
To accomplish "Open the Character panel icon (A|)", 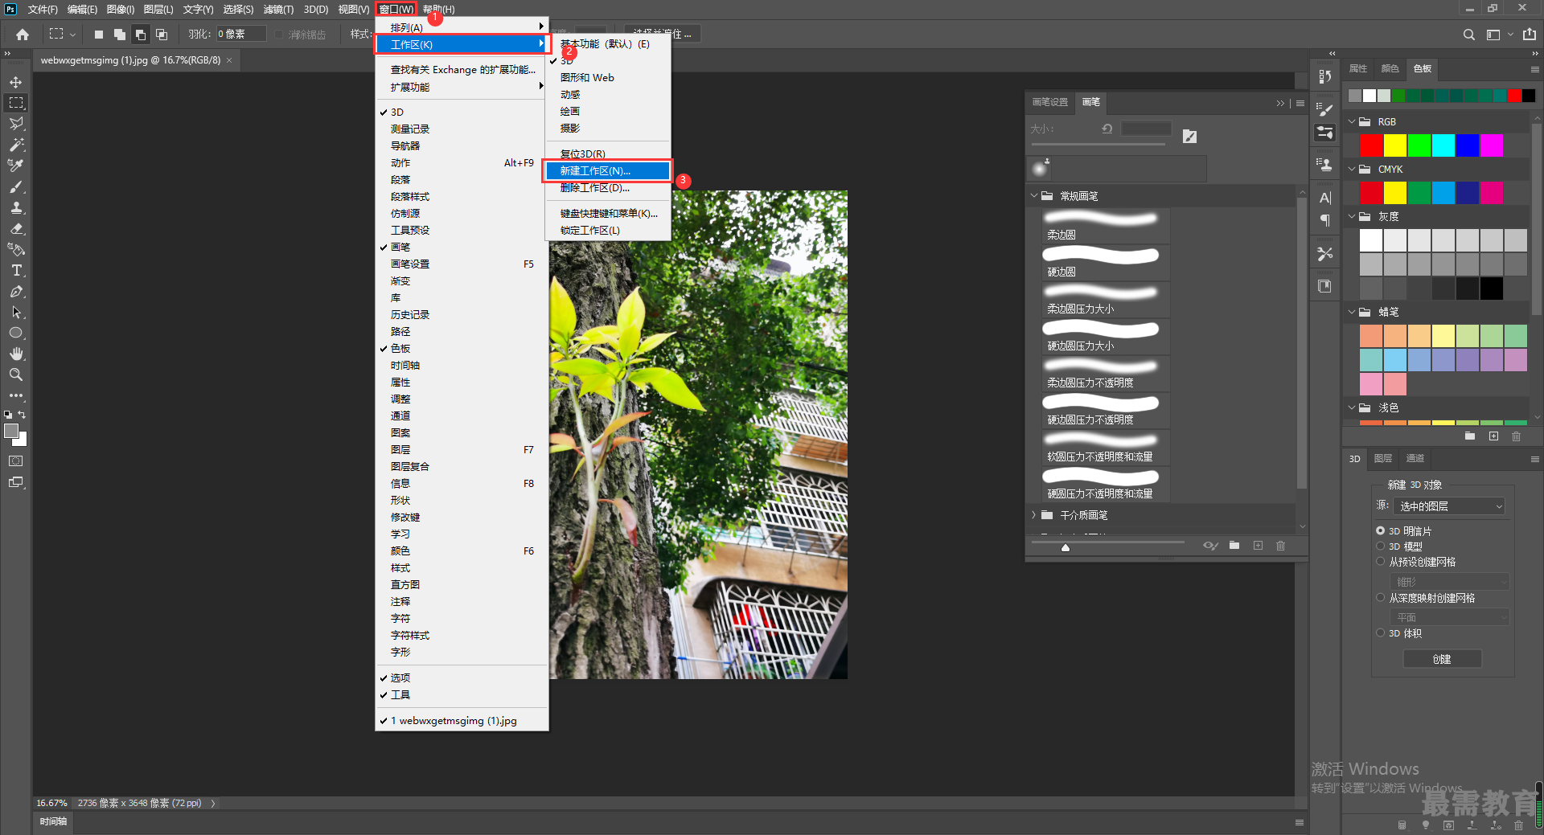I will [1324, 198].
